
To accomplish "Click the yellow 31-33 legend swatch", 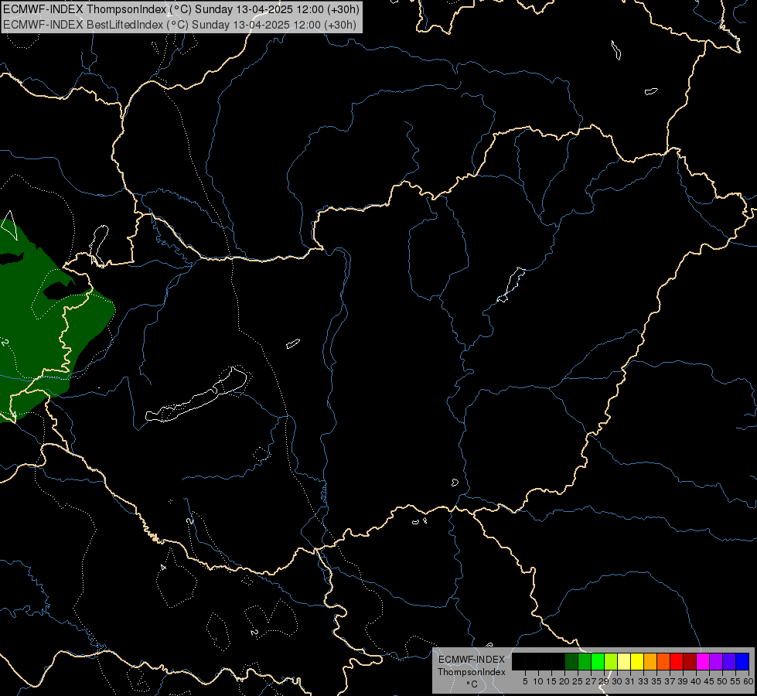I will pyautogui.click(x=637, y=661).
